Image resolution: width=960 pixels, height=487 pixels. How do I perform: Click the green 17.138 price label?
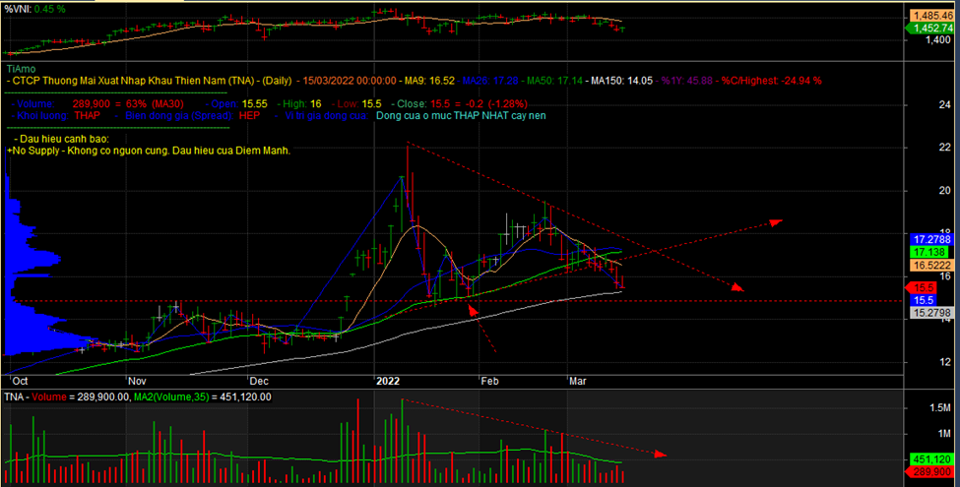[x=927, y=252]
